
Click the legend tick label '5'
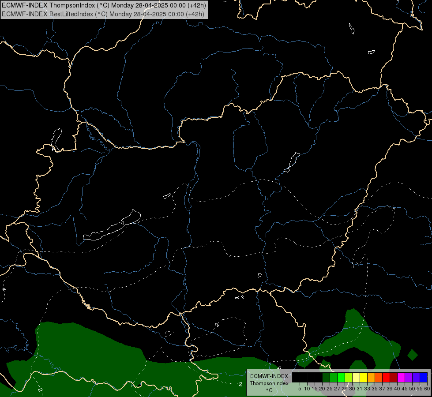coord(300,389)
